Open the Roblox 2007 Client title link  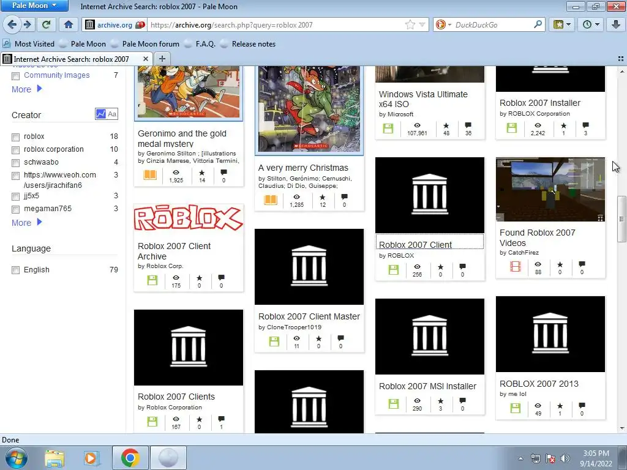click(x=416, y=245)
